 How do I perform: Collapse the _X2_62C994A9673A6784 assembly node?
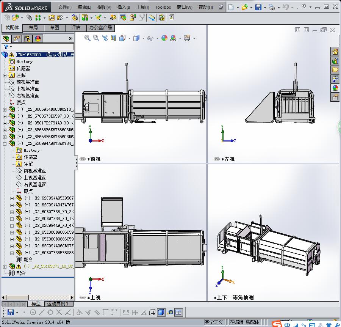(5, 143)
